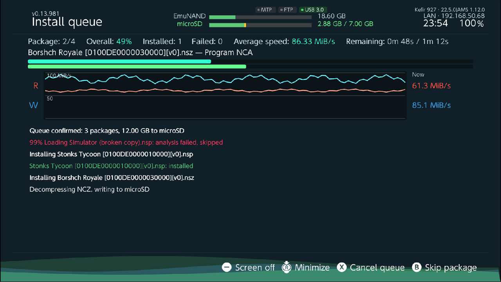Toggle the MTP connection indicator
Viewport: 501px width, 282px height.
[266, 10]
